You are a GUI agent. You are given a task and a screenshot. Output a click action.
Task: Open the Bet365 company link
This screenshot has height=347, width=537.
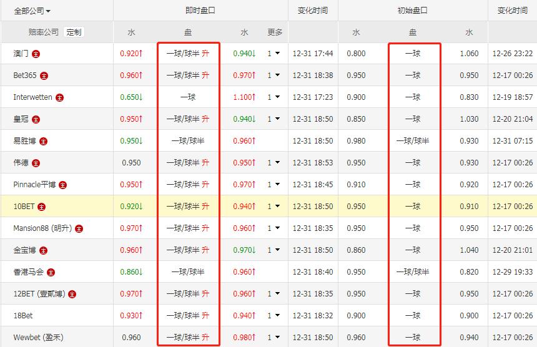click(25, 76)
